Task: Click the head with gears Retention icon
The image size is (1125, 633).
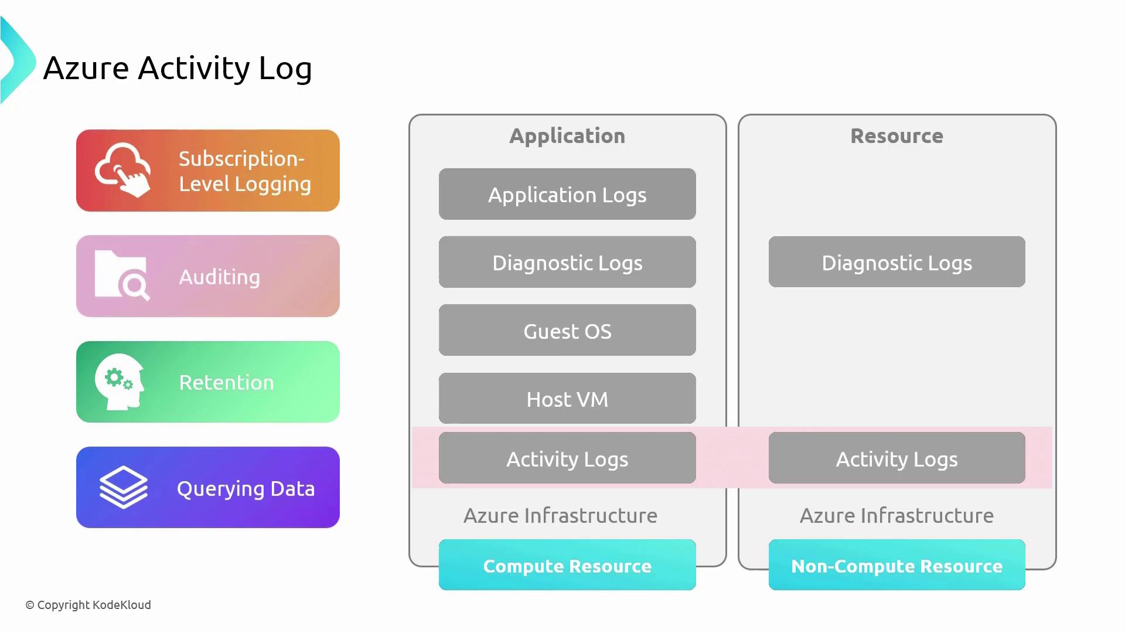Action: coord(120,382)
